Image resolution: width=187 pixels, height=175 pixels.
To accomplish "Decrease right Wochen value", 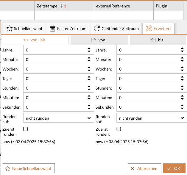I will coord(182,71).
